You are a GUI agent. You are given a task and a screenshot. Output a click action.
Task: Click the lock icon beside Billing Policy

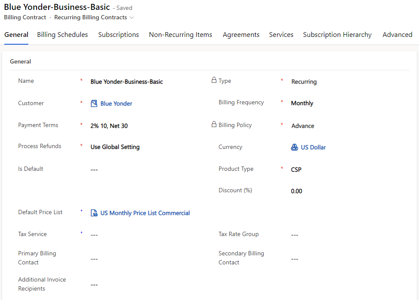tap(214, 124)
